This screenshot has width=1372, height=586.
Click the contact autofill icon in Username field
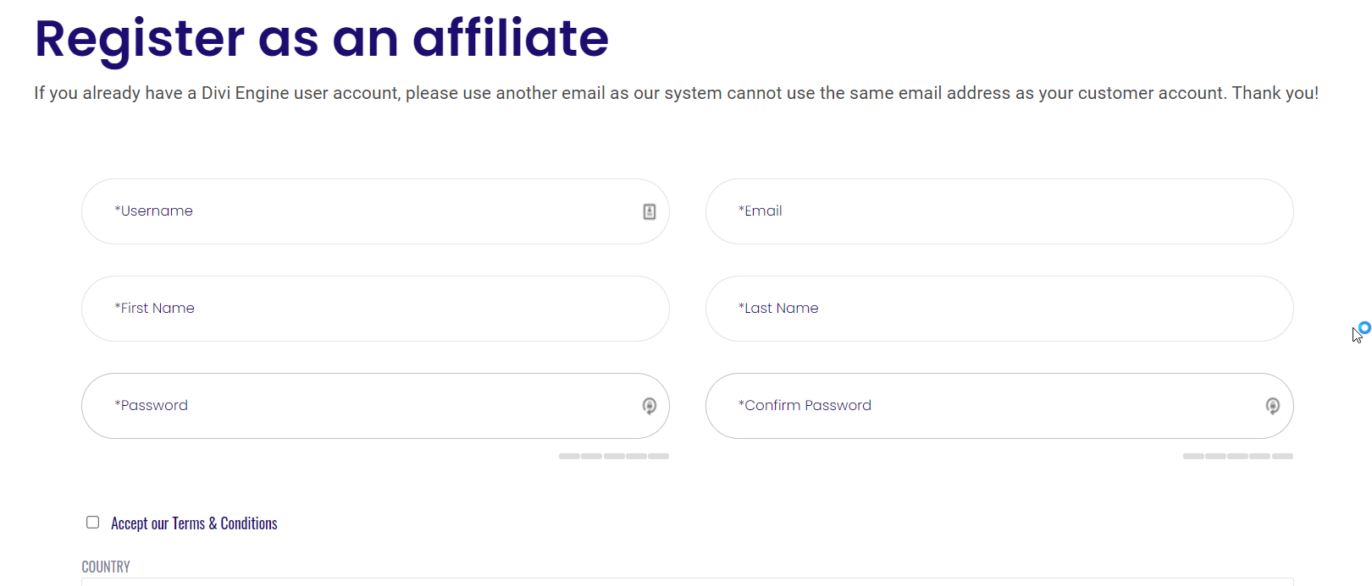tap(649, 211)
